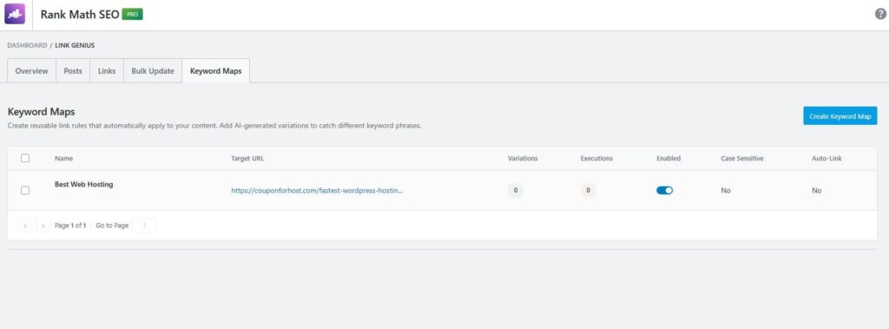Click the Rank Math logo icon
The width and height of the screenshot is (889, 329).
click(15, 14)
